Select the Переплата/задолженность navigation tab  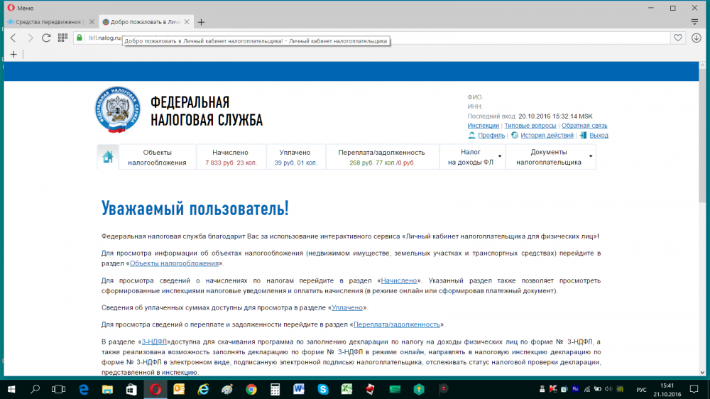[x=381, y=157]
